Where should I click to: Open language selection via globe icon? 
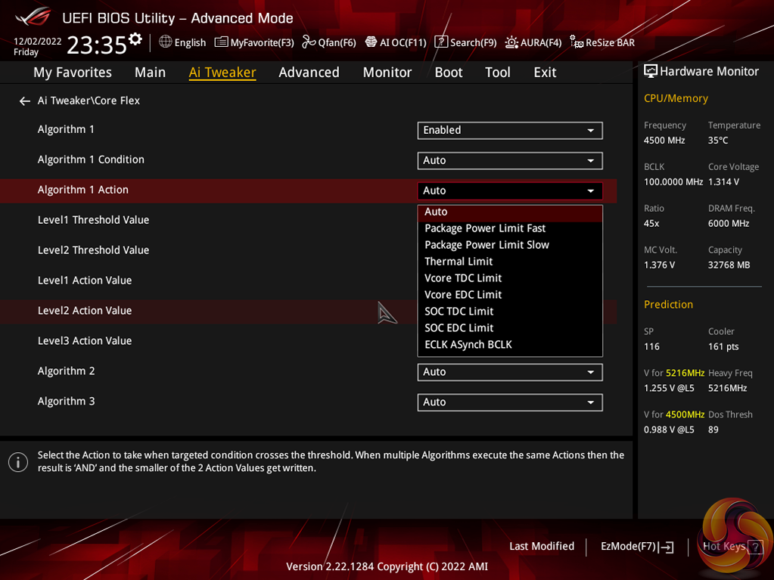click(x=166, y=42)
